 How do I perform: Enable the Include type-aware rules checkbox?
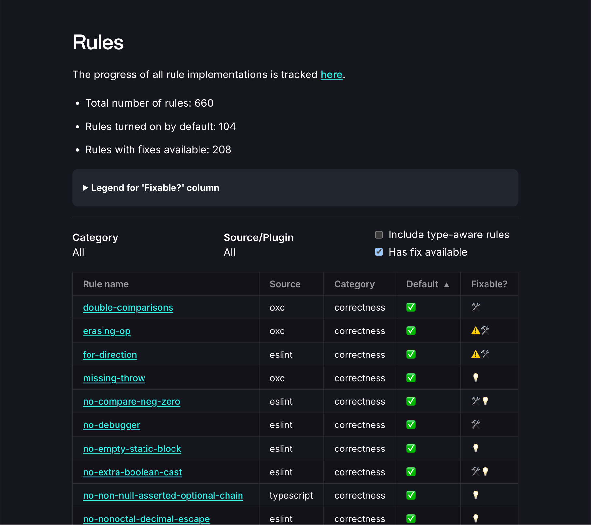coord(379,235)
